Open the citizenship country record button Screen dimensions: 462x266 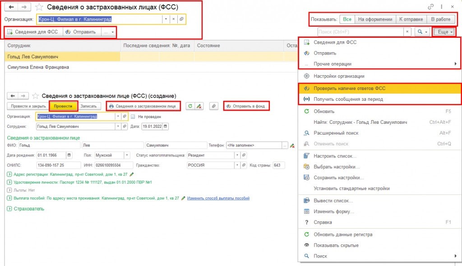click(x=244, y=165)
